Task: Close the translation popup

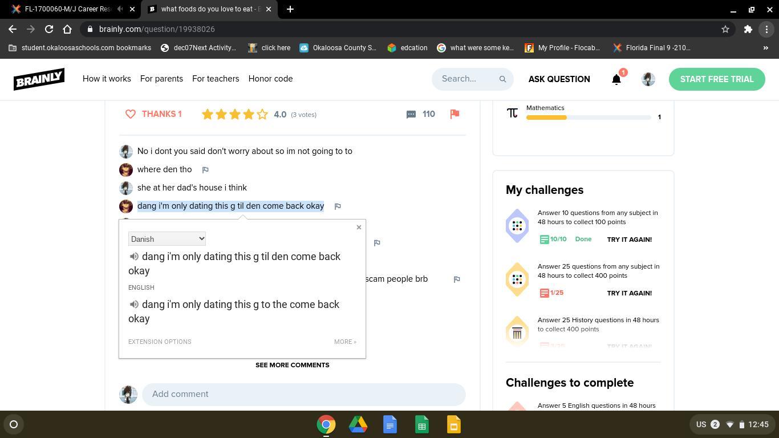Action: click(359, 227)
